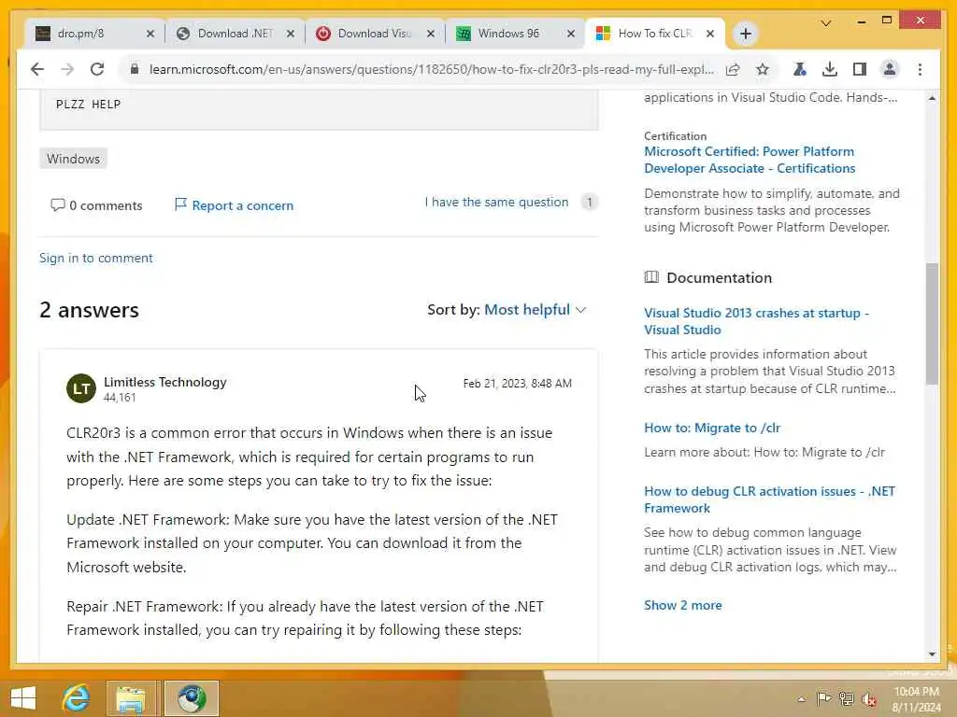Open the taskbar clock showing 10:04 PM
Screen dimensions: 957x717
[916, 699]
